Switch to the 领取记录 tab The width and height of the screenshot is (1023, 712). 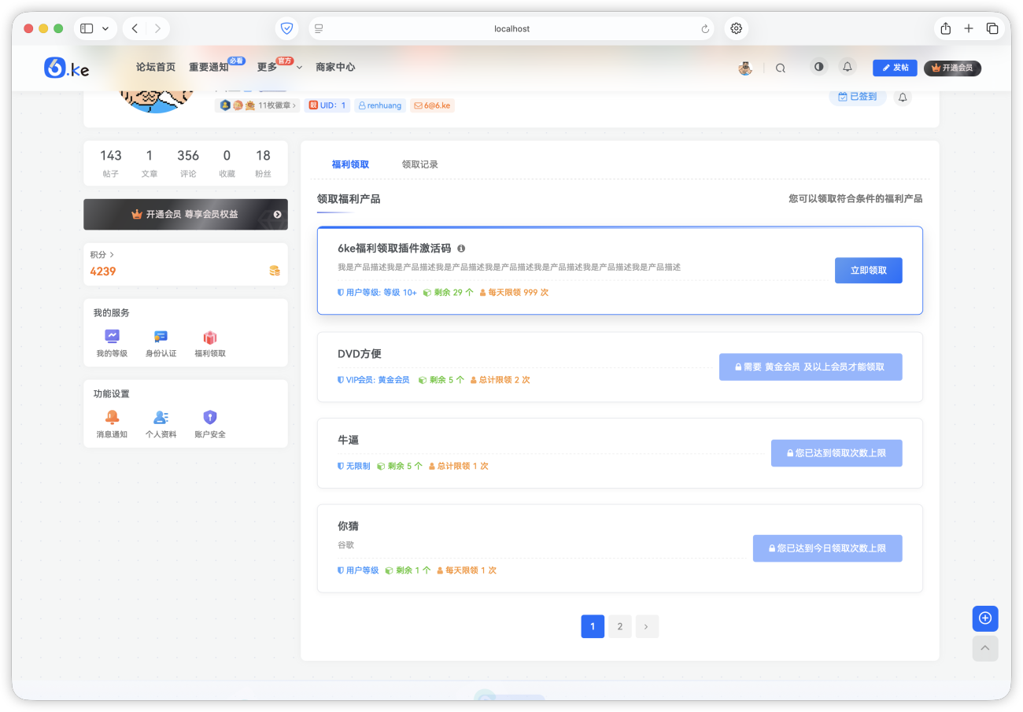tap(420, 164)
